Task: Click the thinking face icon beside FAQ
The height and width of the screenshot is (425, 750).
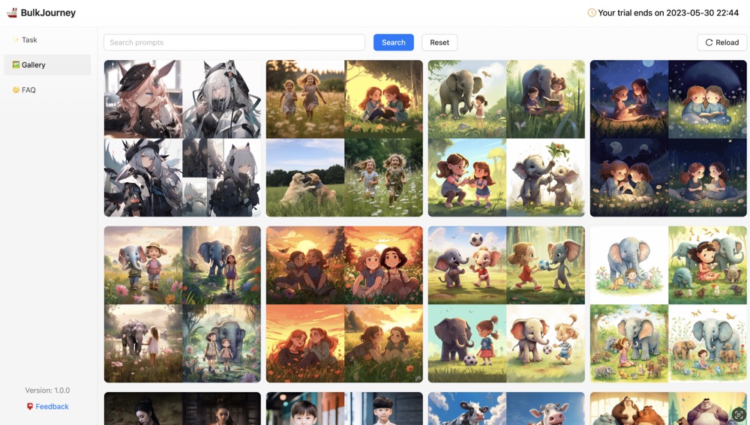Action: pyautogui.click(x=16, y=90)
